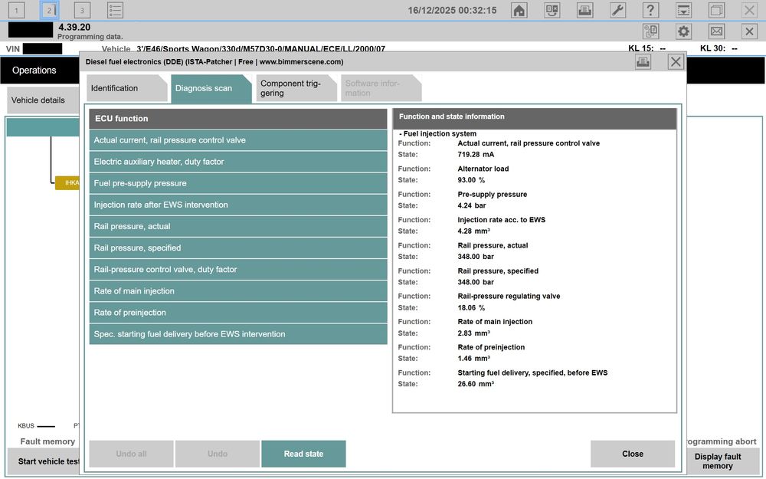The height and width of the screenshot is (479, 766).
Task: Click the Close button in dialog
Action: pos(632,454)
